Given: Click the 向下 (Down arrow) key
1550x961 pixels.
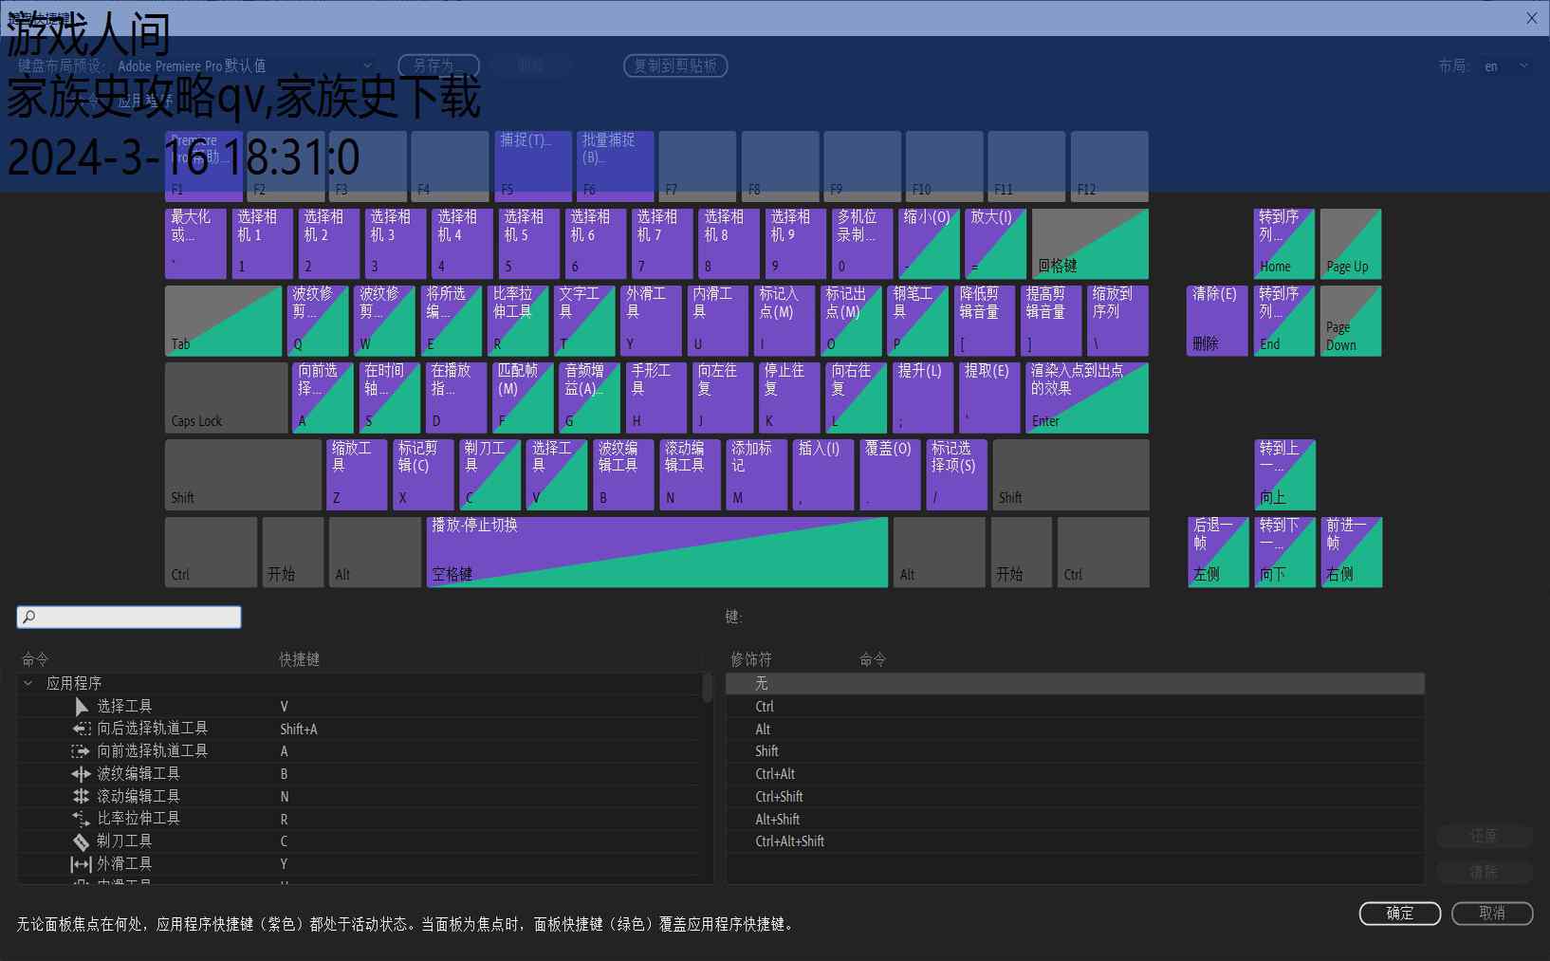Looking at the screenshot, I should 1285,552.
